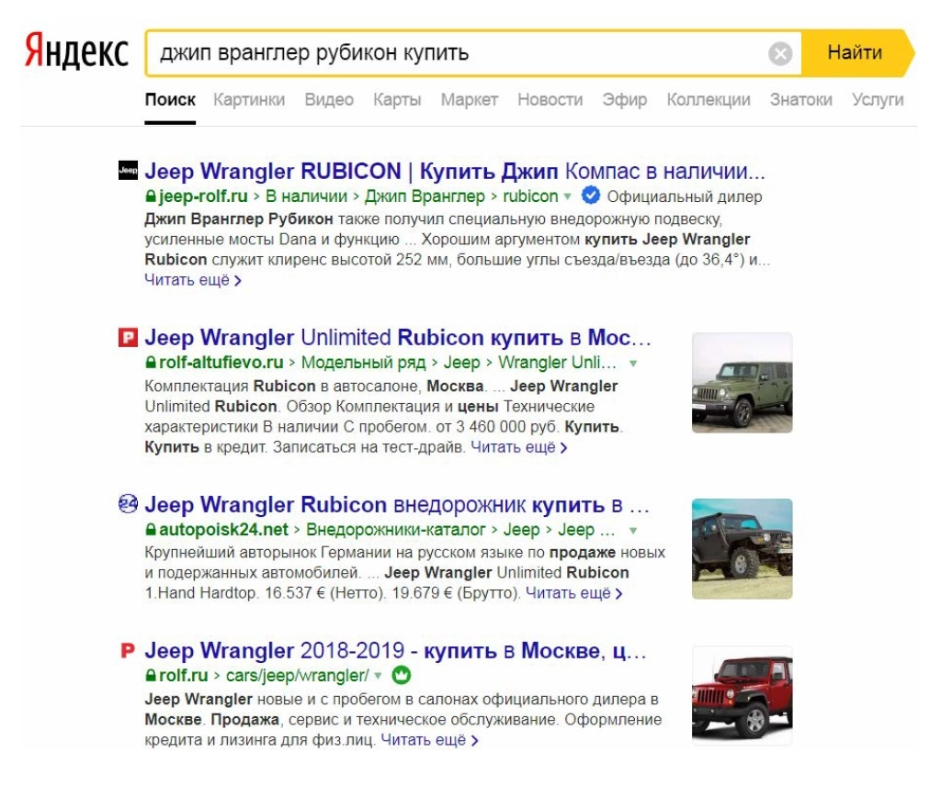The image size is (941, 786).
Task: Click Читать ещё after 19.679 € (Брутто)
Action: (x=573, y=593)
